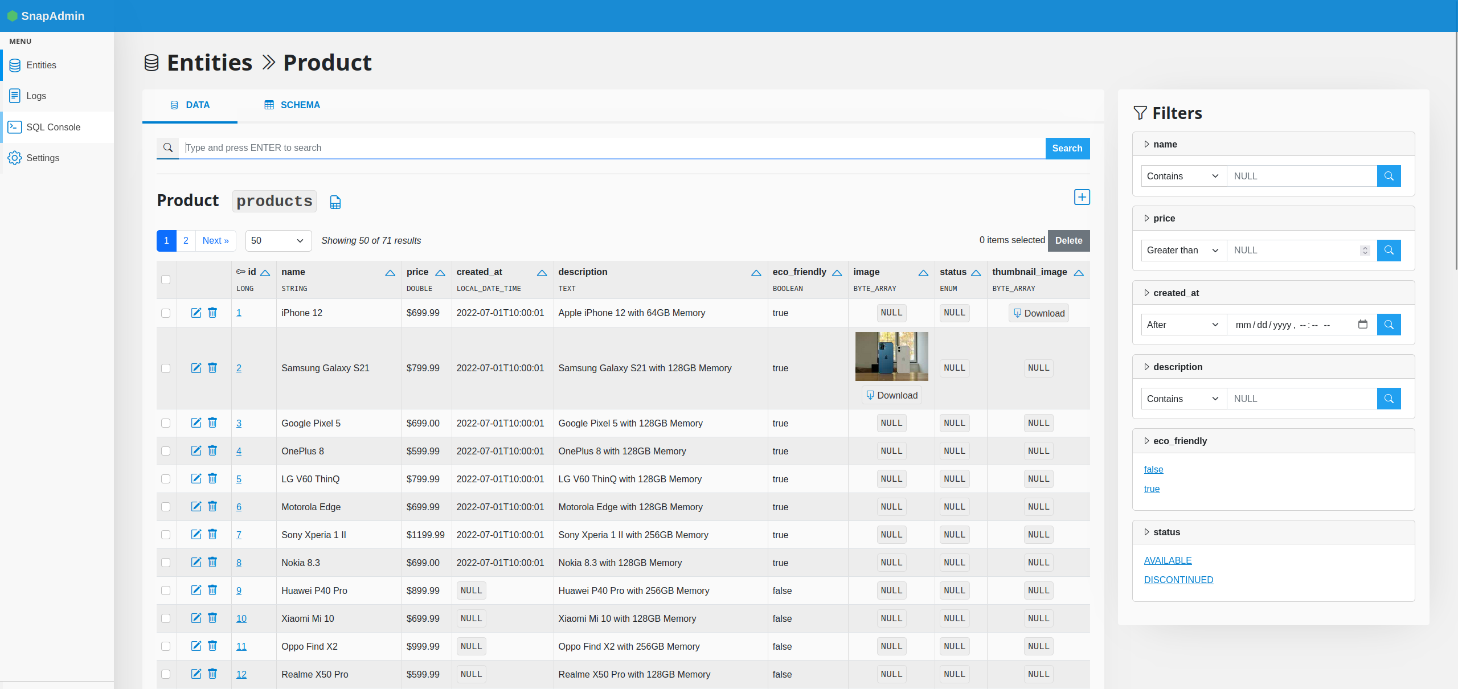Click the add new Product plus icon
This screenshot has height=689, width=1458.
[1082, 197]
